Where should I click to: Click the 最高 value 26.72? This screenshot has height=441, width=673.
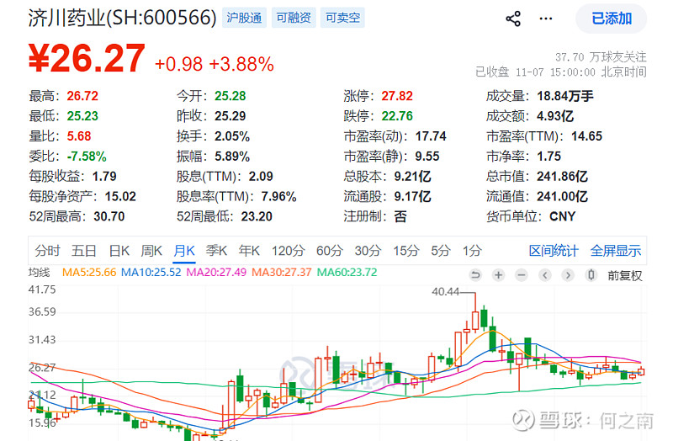pos(82,96)
